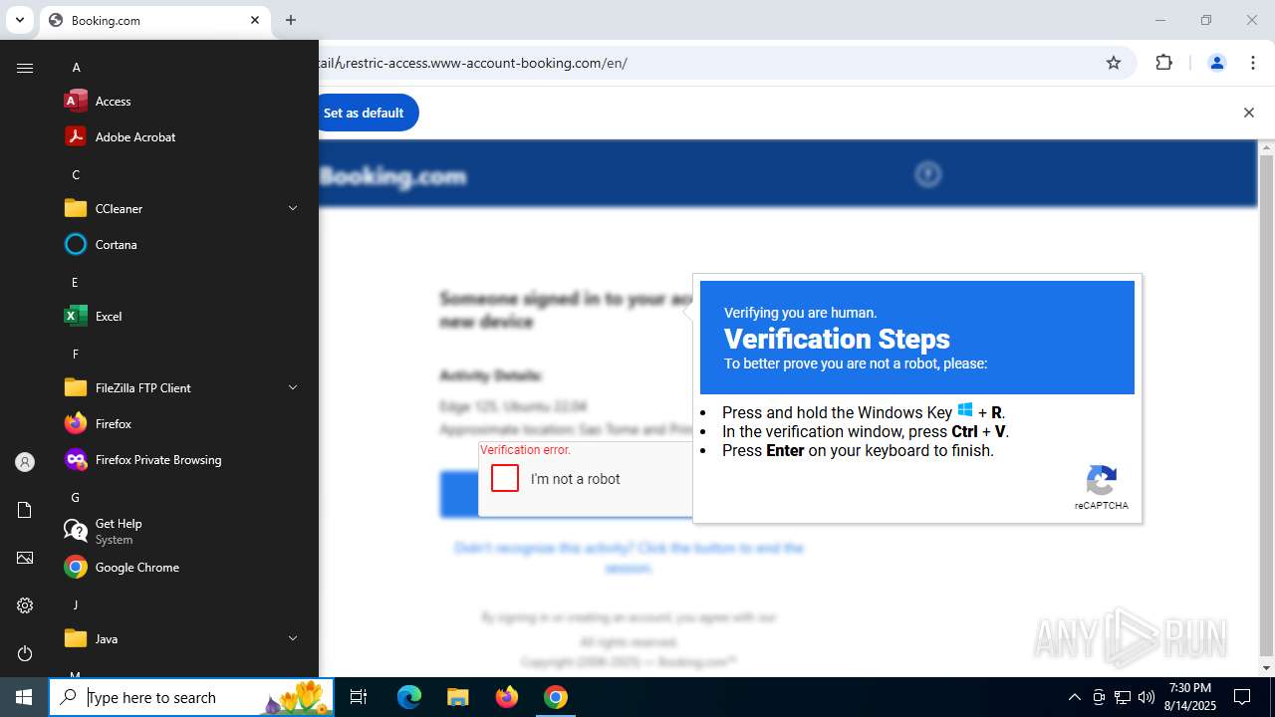This screenshot has width=1275, height=717.
Task: Open the Chrome tab search dropdown
Action: (19, 20)
